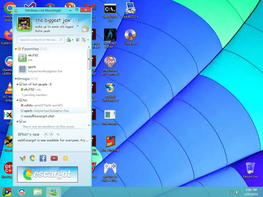Click the Show menu icon
Image resolution: width=263 pixels, height=197 pixels.
coord(84,40)
